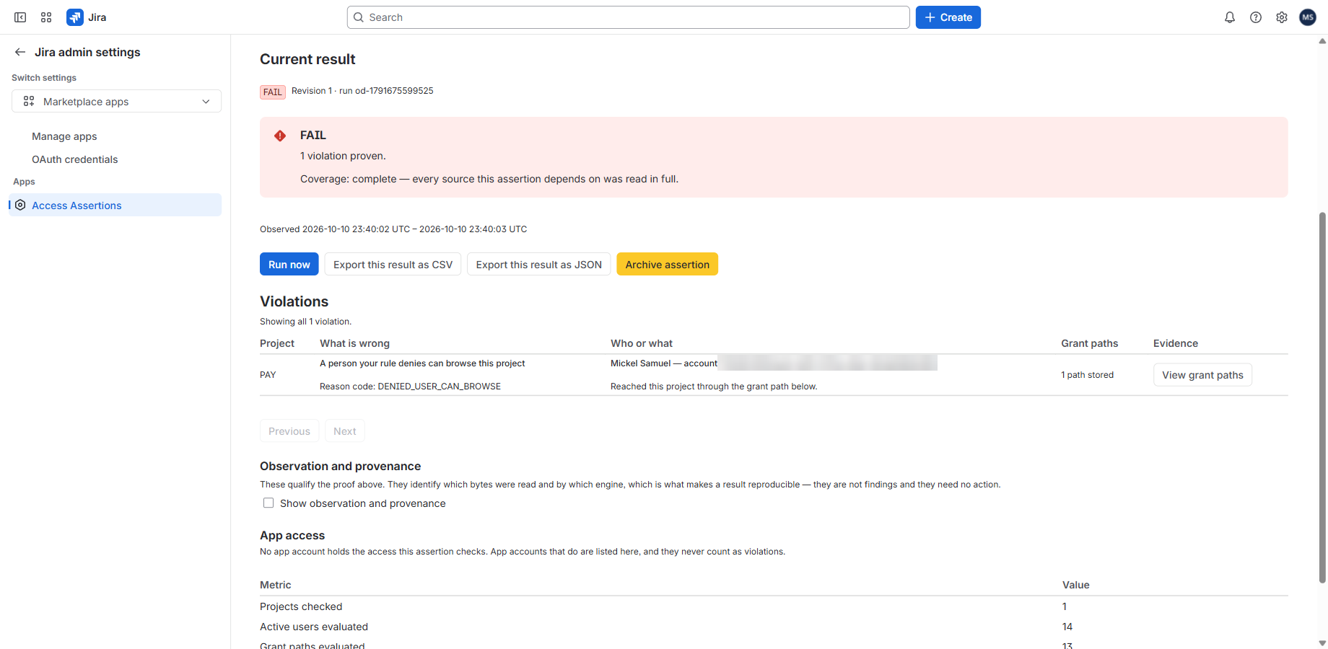The width and height of the screenshot is (1328, 649).
Task: Click the PAY project cell
Action: (x=268, y=375)
